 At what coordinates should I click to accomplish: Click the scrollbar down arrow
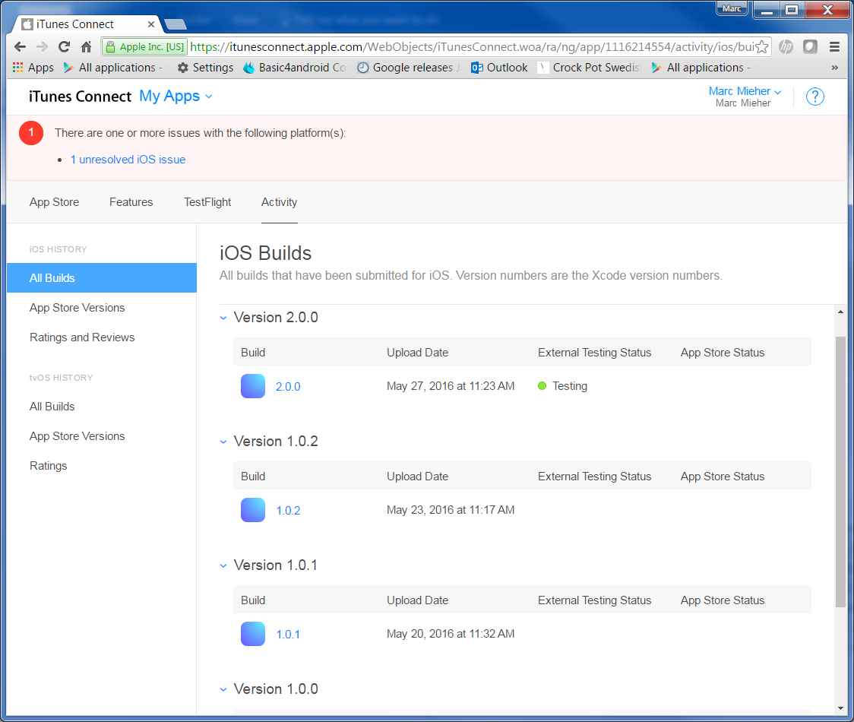click(840, 708)
